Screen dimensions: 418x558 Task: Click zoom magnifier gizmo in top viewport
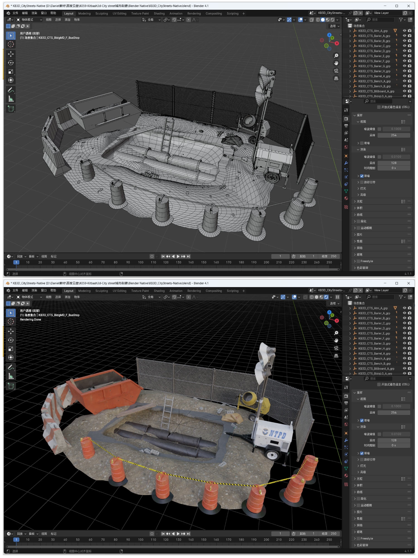[x=336, y=56]
